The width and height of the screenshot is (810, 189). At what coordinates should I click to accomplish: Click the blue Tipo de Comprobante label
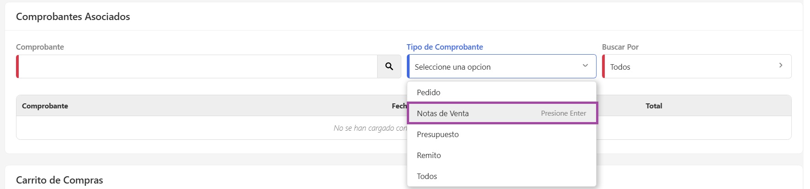coord(444,47)
